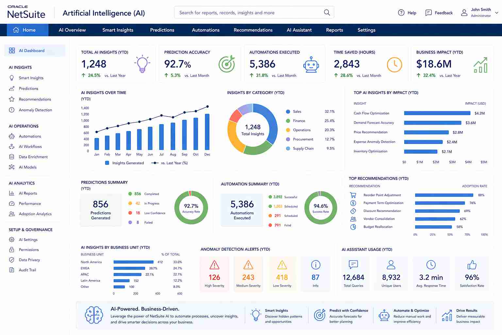This screenshot has height=335, width=502.
Task: Click the Feedback speech bubble icon
Action: [x=428, y=13]
